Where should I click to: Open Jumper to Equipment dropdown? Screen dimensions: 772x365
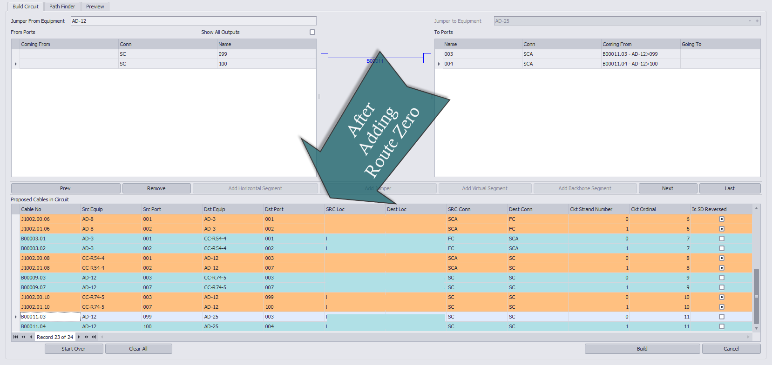[750, 21]
